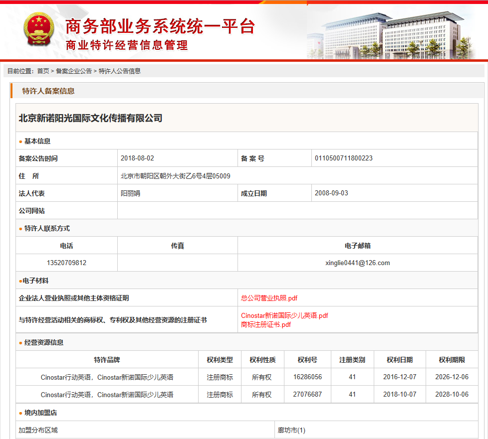This screenshot has width=488, height=439.
Task: Click the 境内加盟店 section heading
Action: (40, 413)
